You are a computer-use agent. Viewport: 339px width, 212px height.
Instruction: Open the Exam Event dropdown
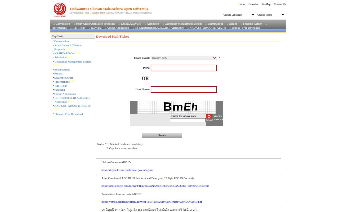pyautogui.click(x=184, y=58)
